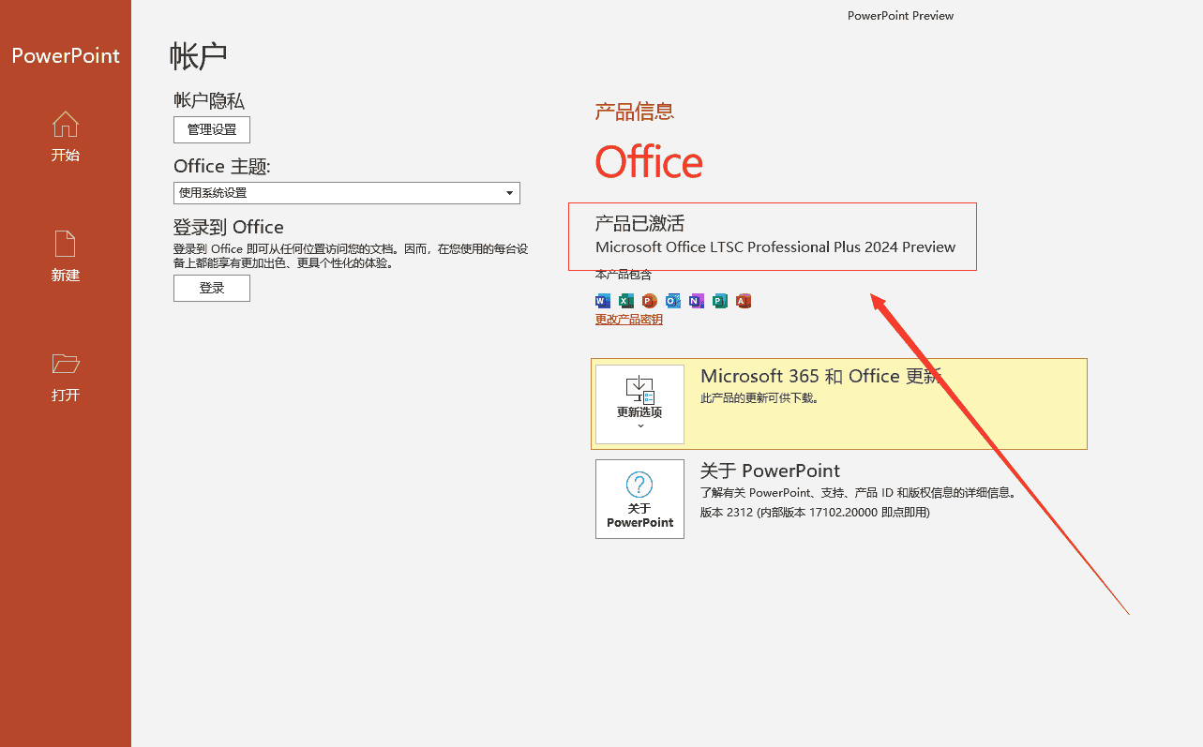Click the PowerPoint icon in the included apps row

point(649,301)
